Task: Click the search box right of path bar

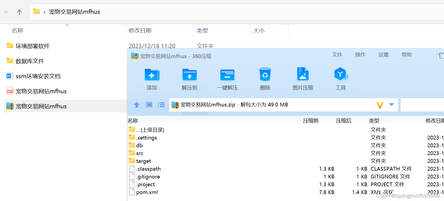Action: click(422, 105)
